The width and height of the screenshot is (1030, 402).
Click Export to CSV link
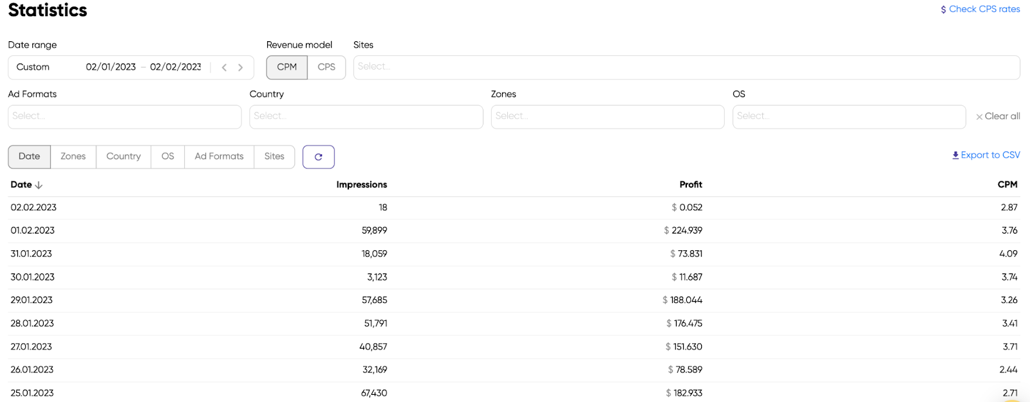click(986, 155)
